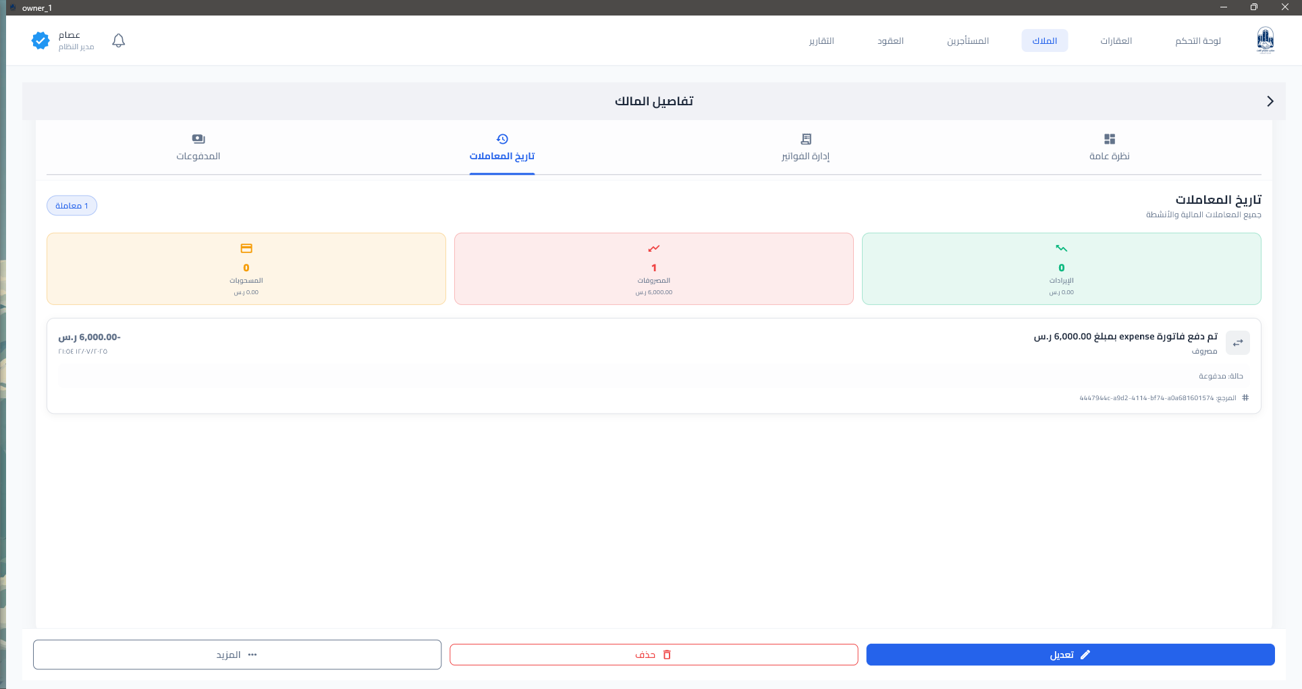The width and height of the screenshot is (1302, 689).
Task: Open the المزيد more options button
Action: pos(237,655)
